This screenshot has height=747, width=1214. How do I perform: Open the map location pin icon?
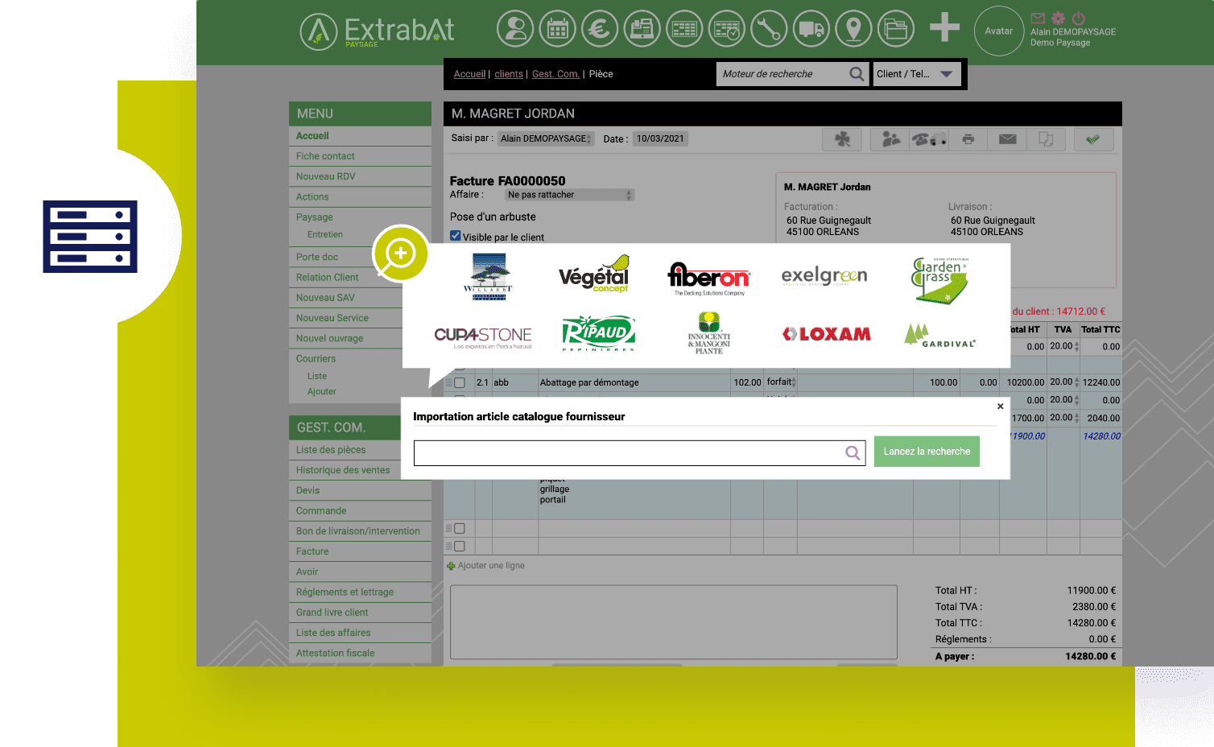tap(853, 28)
